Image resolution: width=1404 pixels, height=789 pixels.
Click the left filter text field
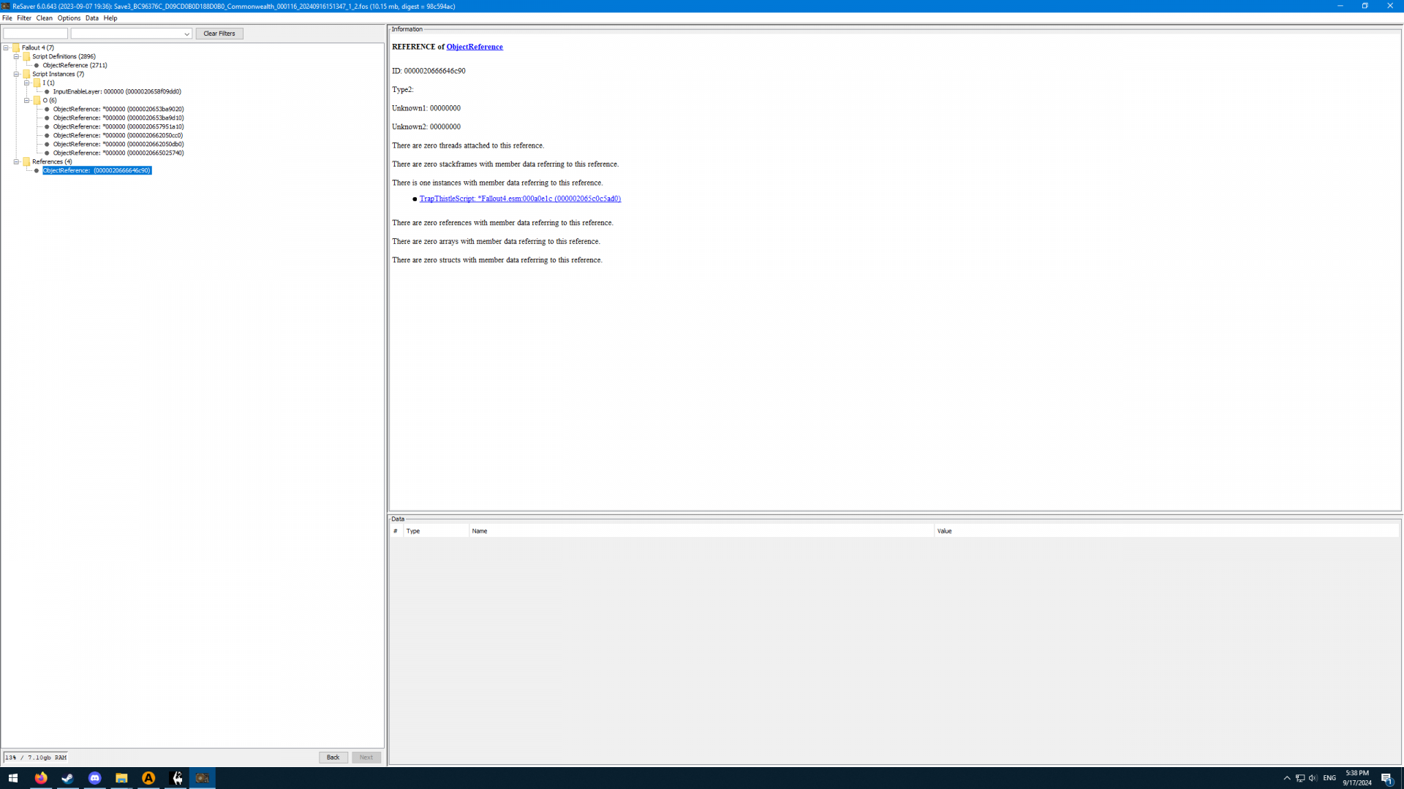click(35, 34)
